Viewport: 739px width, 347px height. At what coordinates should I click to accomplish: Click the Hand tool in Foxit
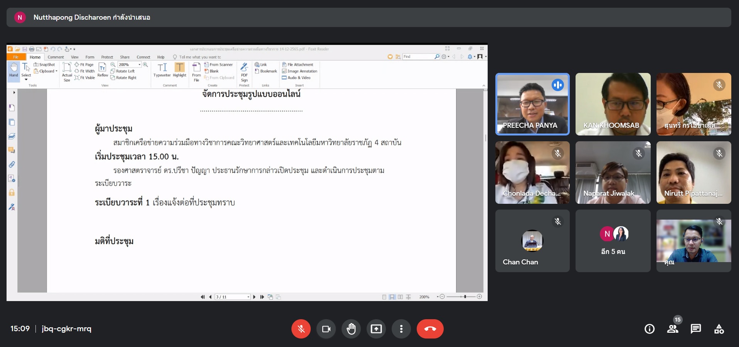coord(13,70)
